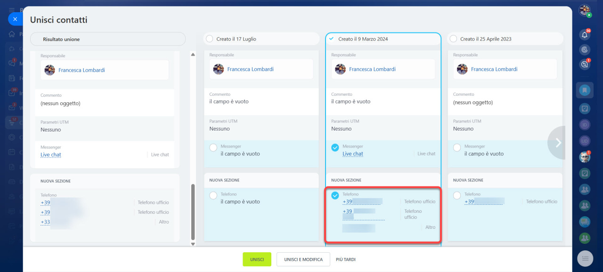This screenshot has width=603, height=272.
Task: Click the scrollbar down arrow of result panel
Action: coord(193,244)
